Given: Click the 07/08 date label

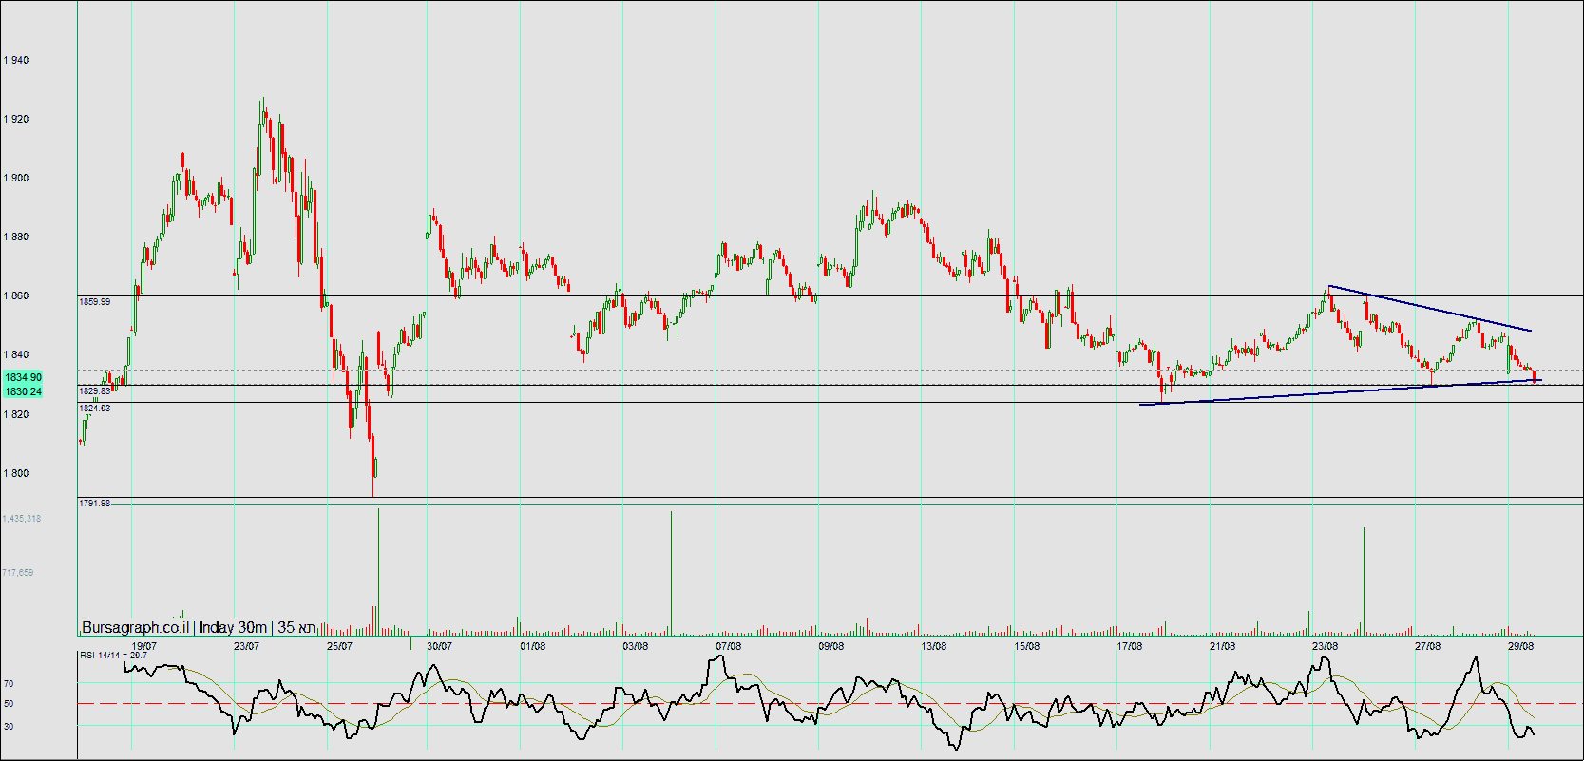Looking at the screenshot, I should click(728, 646).
